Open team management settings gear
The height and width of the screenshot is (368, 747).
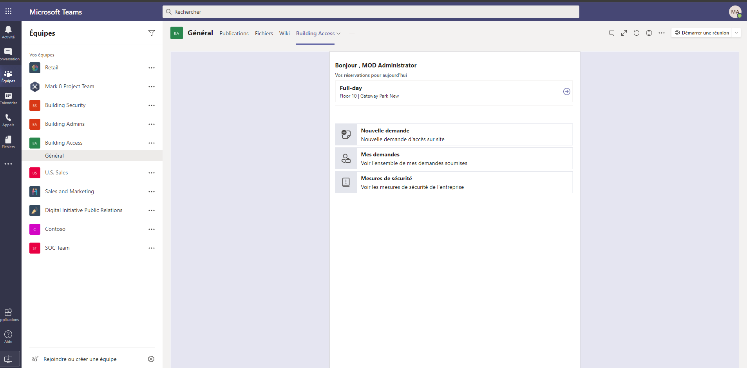(x=151, y=359)
